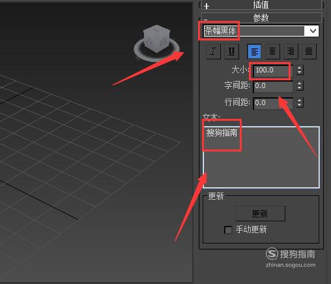This screenshot has height=284, width=331.
Task: Click the 大小 size value field
Action: pos(273,70)
